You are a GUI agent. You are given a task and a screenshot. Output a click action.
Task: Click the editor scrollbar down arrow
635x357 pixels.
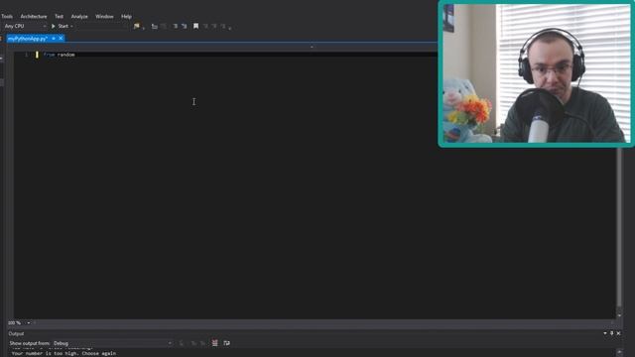[619, 315]
